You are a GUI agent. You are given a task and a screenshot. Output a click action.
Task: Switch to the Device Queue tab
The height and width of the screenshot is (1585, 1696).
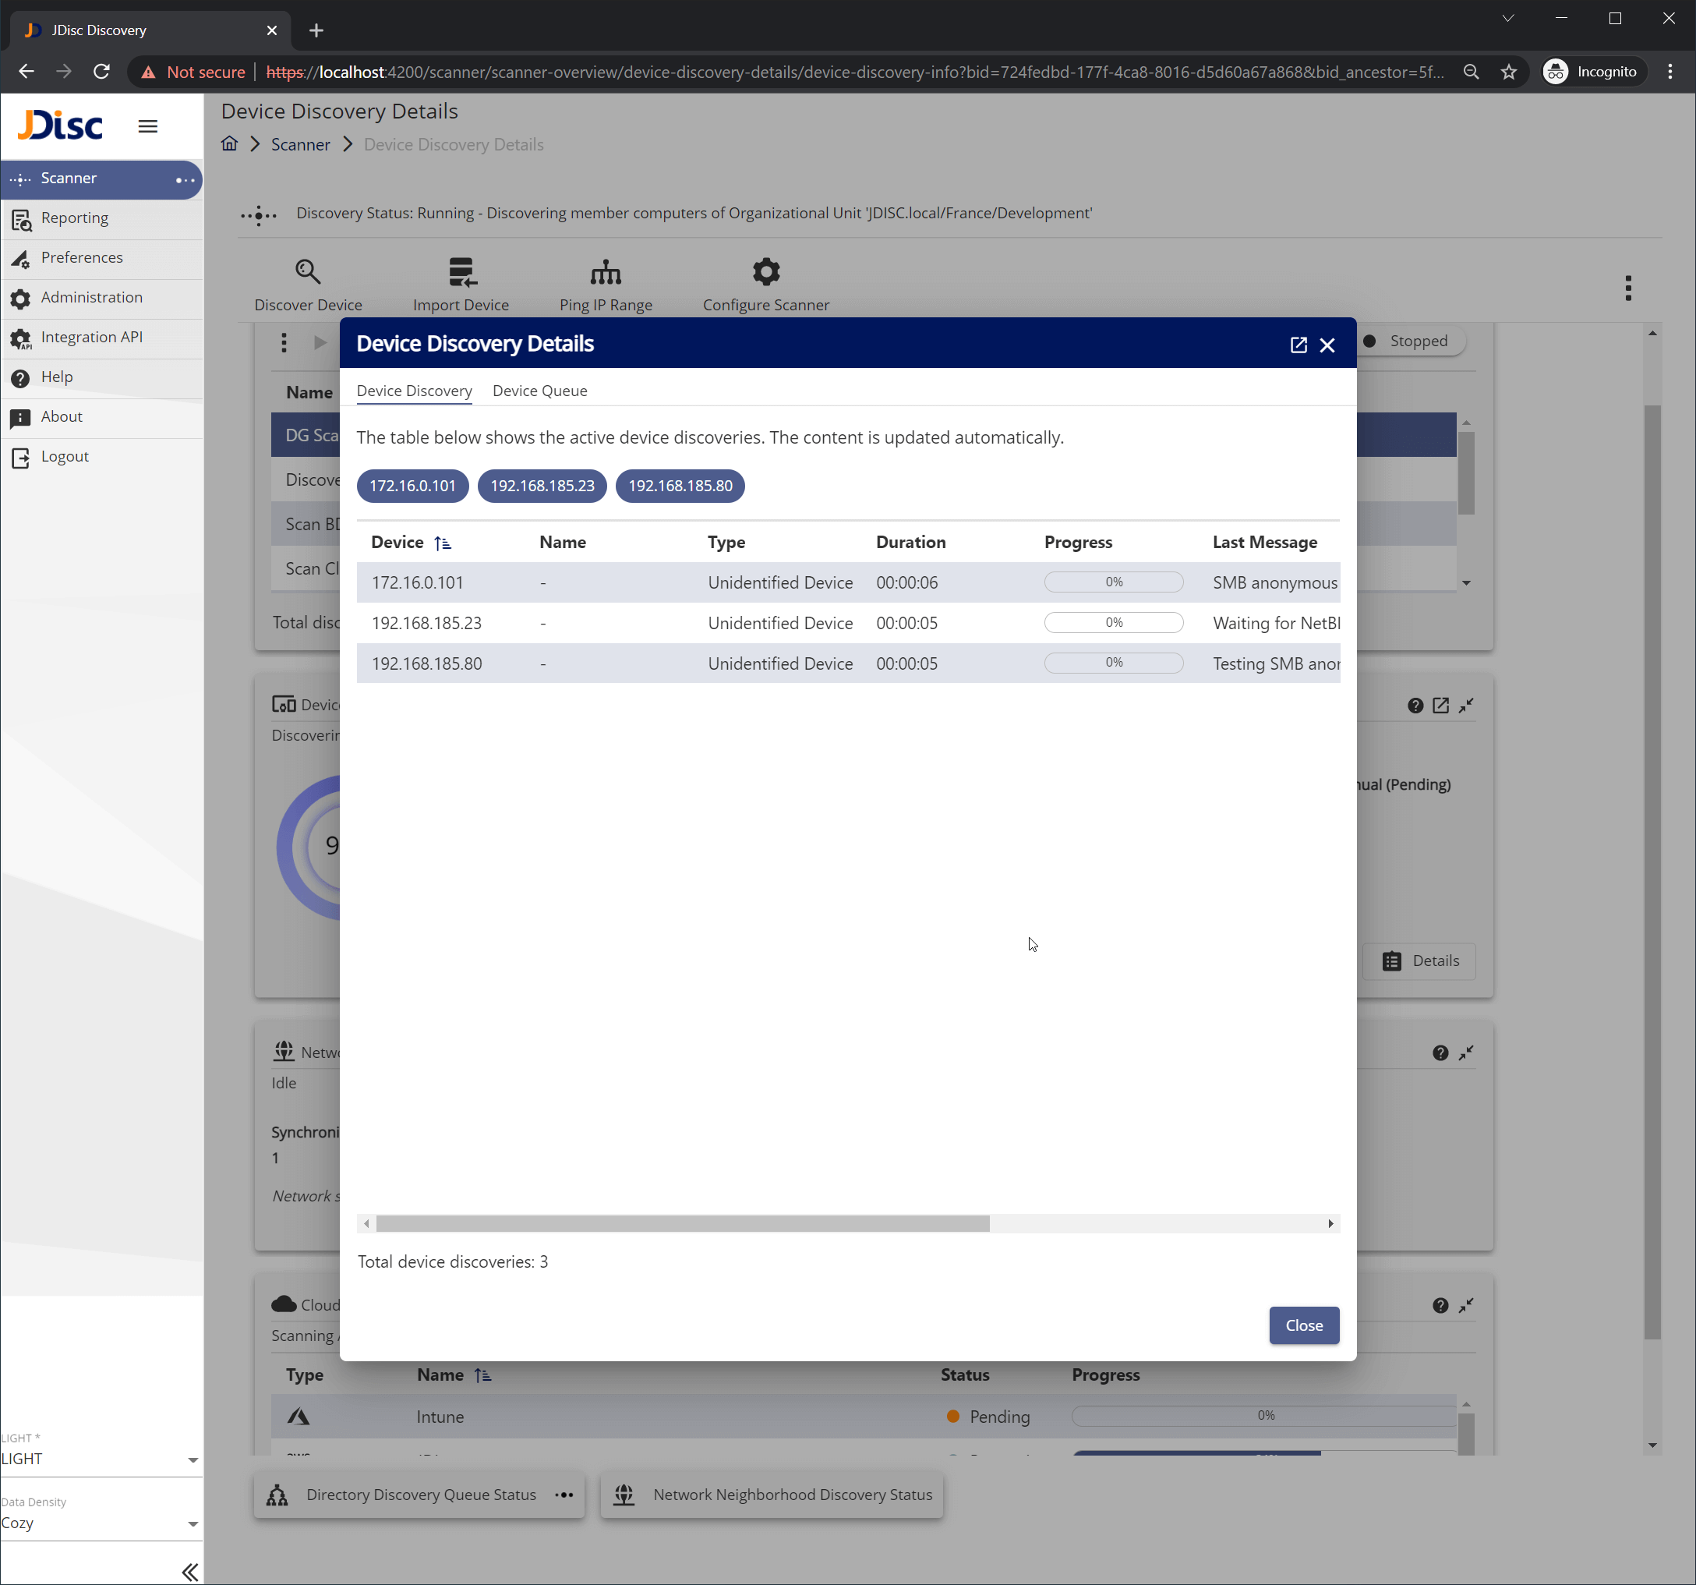point(539,390)
